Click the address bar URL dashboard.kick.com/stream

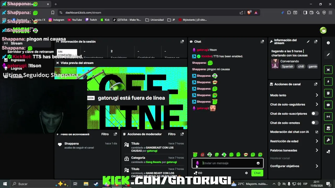pyautogui.click(x=83, y=13)
